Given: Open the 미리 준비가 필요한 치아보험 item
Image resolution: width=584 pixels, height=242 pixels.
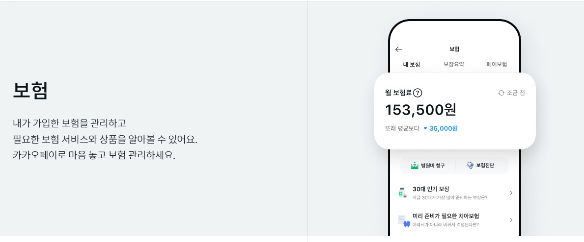Looking at the screenshot, I should [x=455, y=219].
